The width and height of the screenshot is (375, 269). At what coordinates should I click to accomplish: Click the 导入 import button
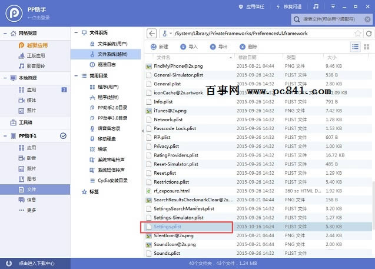189,47
